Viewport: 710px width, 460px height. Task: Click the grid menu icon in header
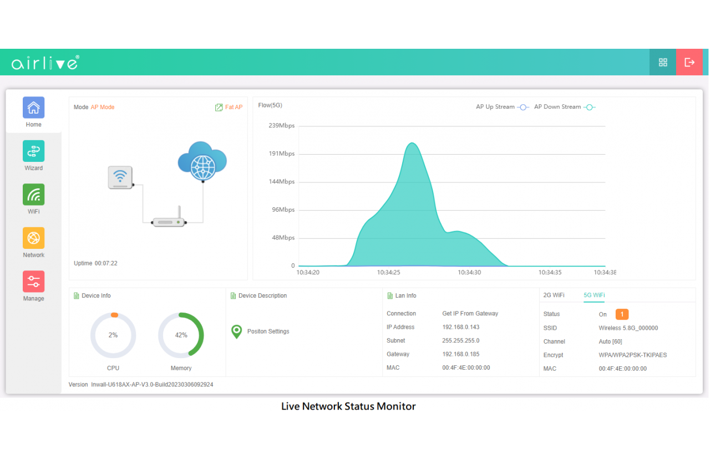click(x=663, y=62)
